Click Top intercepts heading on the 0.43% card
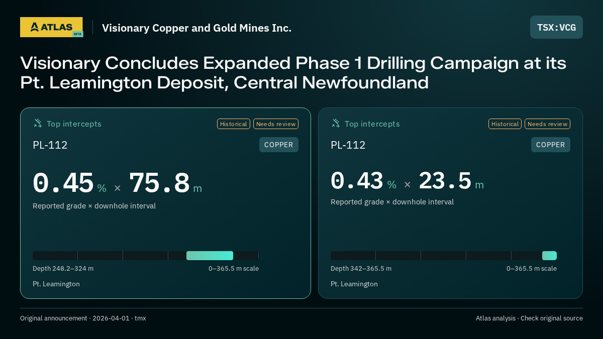Image resolution: width=603 pixels, height=339 pixels. [372, 124]
